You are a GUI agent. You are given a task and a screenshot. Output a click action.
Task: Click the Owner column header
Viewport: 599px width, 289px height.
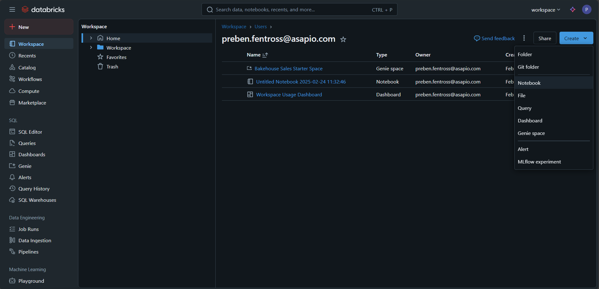pyautogui.click(x=423, y=55)
